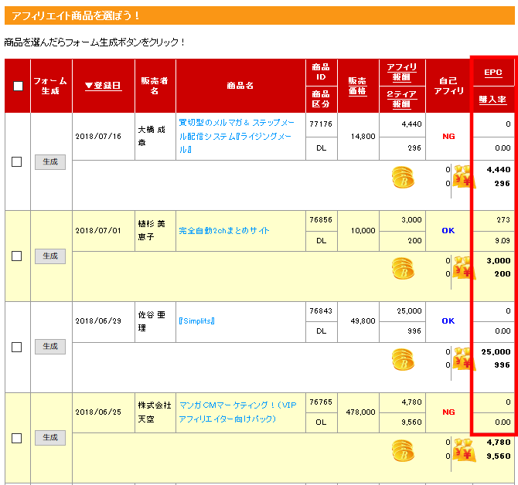
Task: Click yen money bag icon in 2018/07/16 row
Action: click(x=464, y=177)
